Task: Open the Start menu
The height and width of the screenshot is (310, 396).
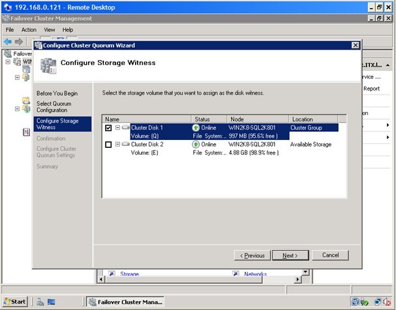Action: (x=14, y=302)
